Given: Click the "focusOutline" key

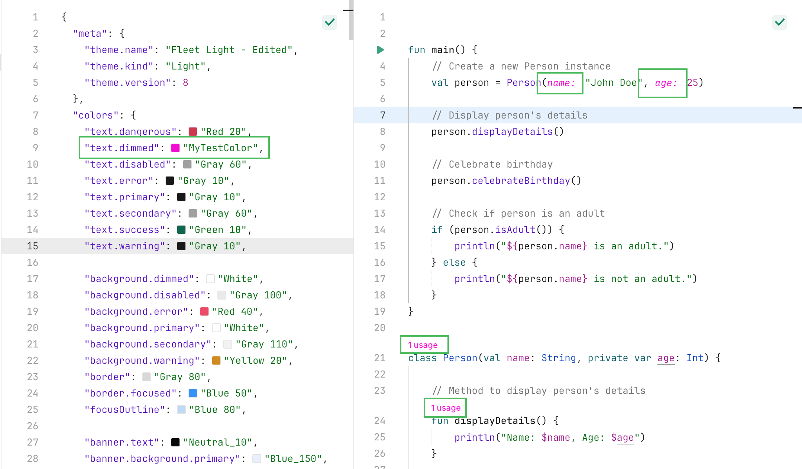Looking at the screenshot, I should click(x=125, y=410).
